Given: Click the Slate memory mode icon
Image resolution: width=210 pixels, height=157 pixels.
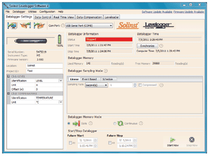Looking at the screenshot, I should pyautogui.click(x=76, y=123).
